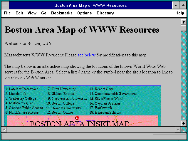Select '8. UMass Boston' entry
Screen dimensions: 188x141
point(61,94)
